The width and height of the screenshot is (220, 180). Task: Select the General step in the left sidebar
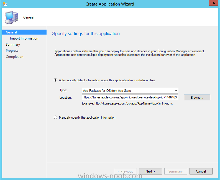(x=11, y=32)
